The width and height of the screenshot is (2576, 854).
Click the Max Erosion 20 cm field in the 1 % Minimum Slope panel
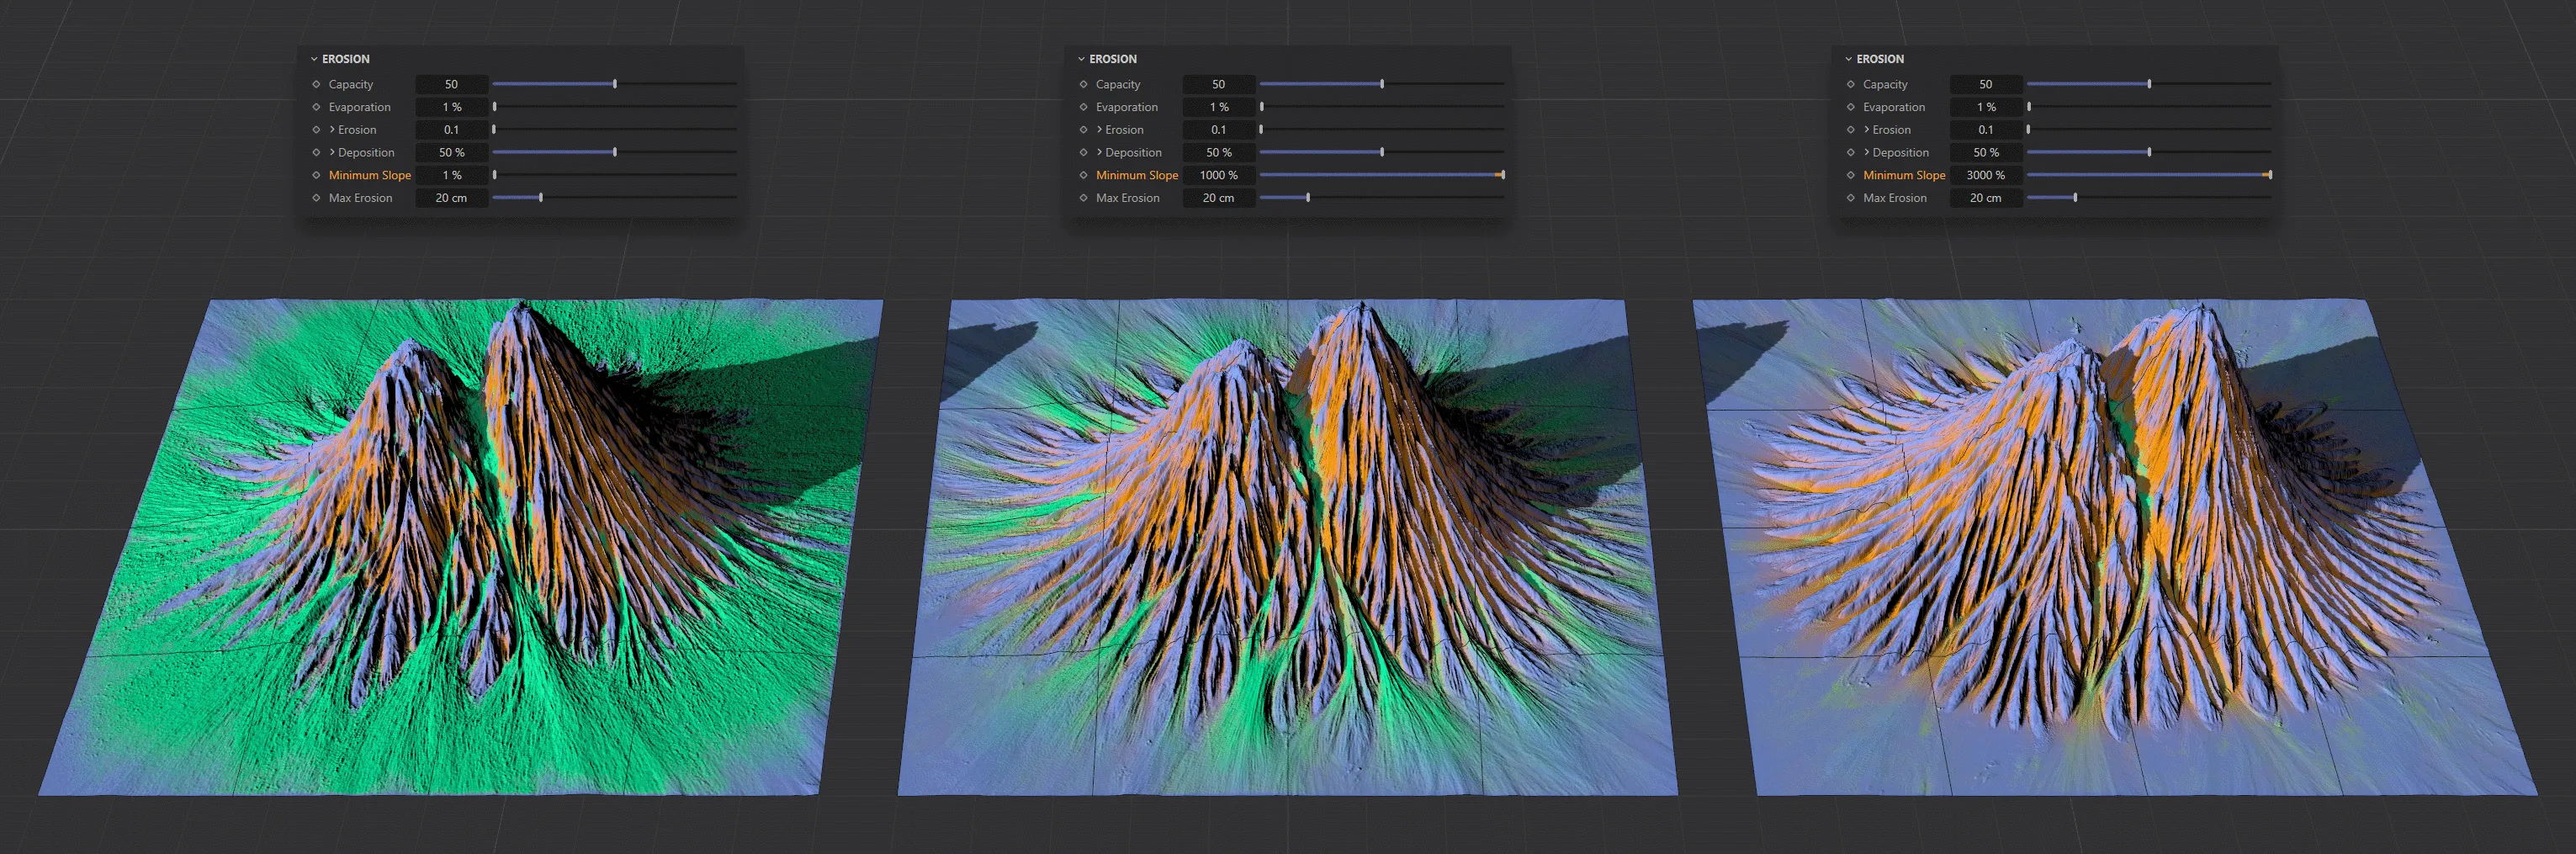451,198
